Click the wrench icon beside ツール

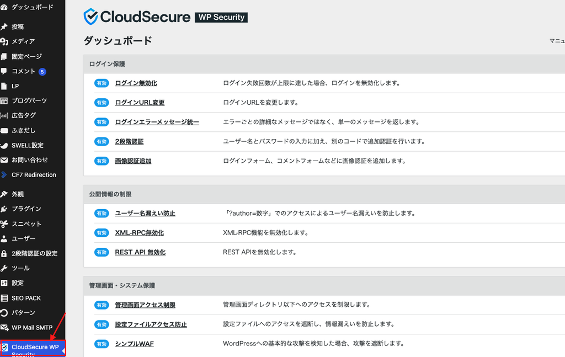4,268
